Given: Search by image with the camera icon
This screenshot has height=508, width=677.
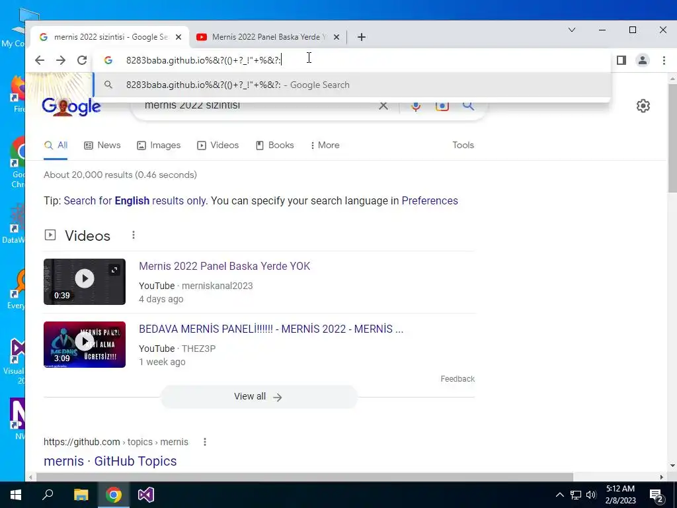Looking at the screenshot, I should pyautogui.click(x=442, y=106).
